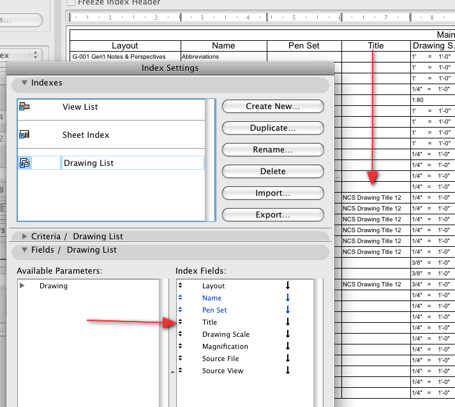Click the Rename... button
455x407 pixels.
point(272,150)
